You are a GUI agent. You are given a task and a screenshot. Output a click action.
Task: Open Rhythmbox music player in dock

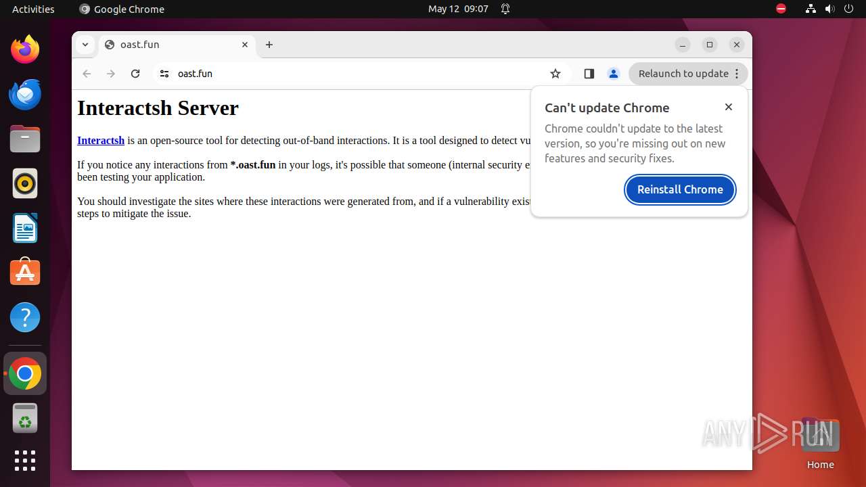click(25, 183)
